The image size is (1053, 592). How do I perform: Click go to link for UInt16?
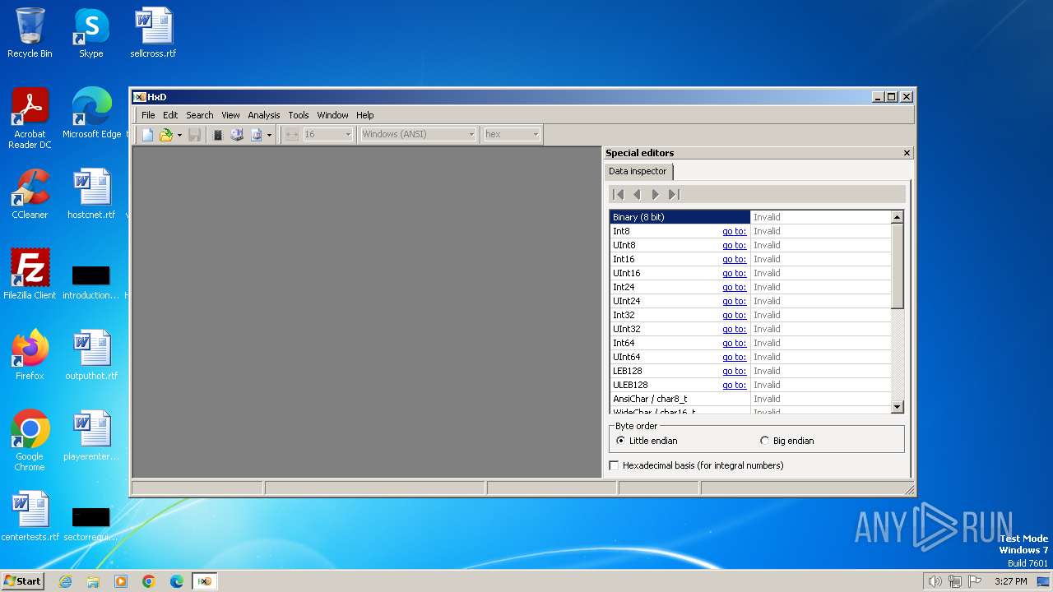click(x=735, y=273)
